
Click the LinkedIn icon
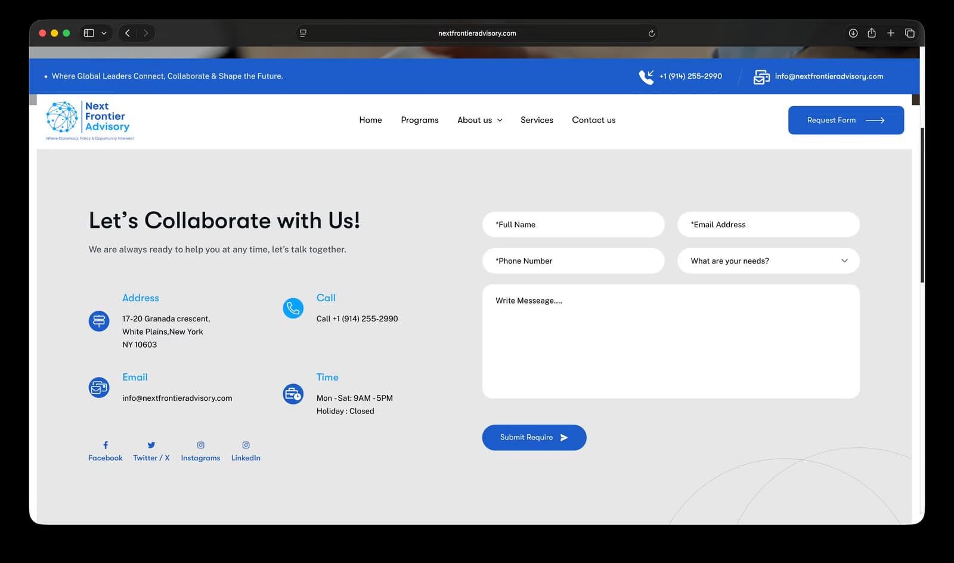tap(246, 445)
